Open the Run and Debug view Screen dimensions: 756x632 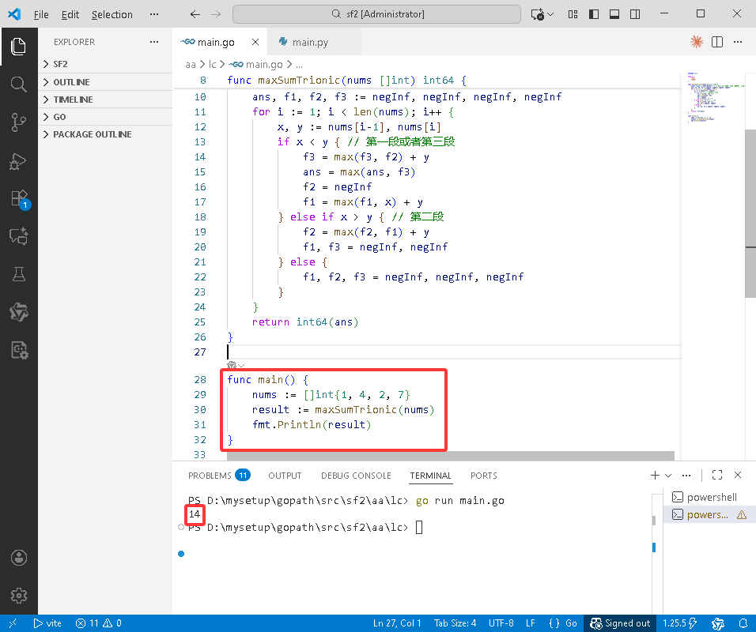tap(18, 161)
